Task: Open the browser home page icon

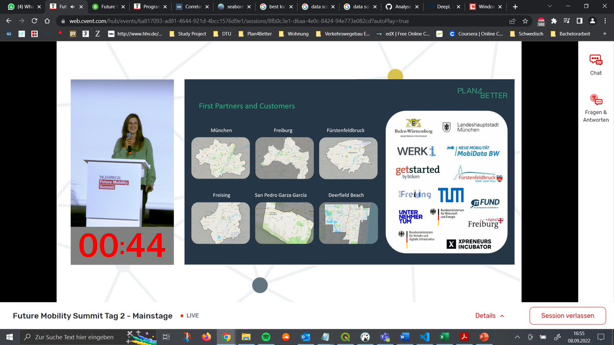Action: point(48,21)
